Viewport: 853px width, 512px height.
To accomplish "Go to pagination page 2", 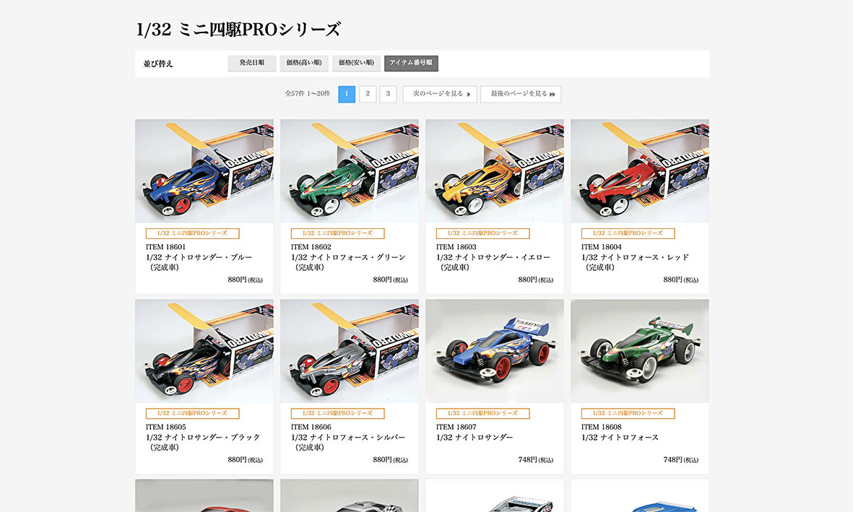I will pyautogui.click(x=367, y=94).
